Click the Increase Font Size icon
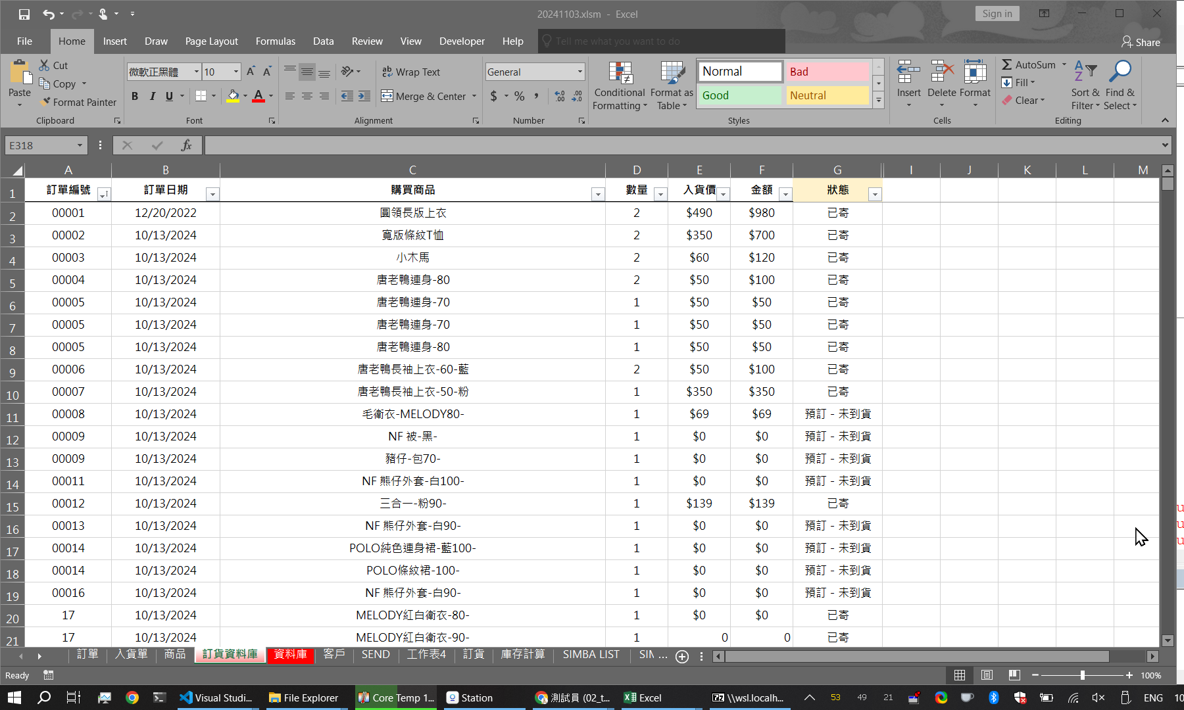 (x=251, y=72)
